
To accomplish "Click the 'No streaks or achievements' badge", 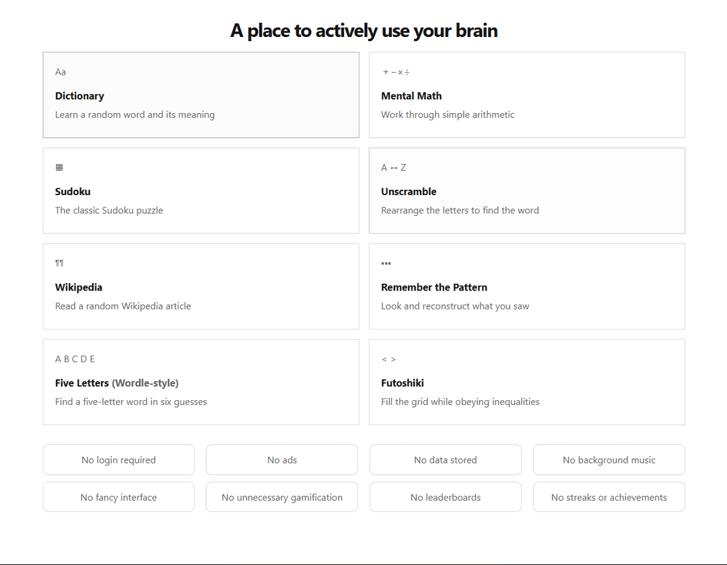I will coord(609,497).
